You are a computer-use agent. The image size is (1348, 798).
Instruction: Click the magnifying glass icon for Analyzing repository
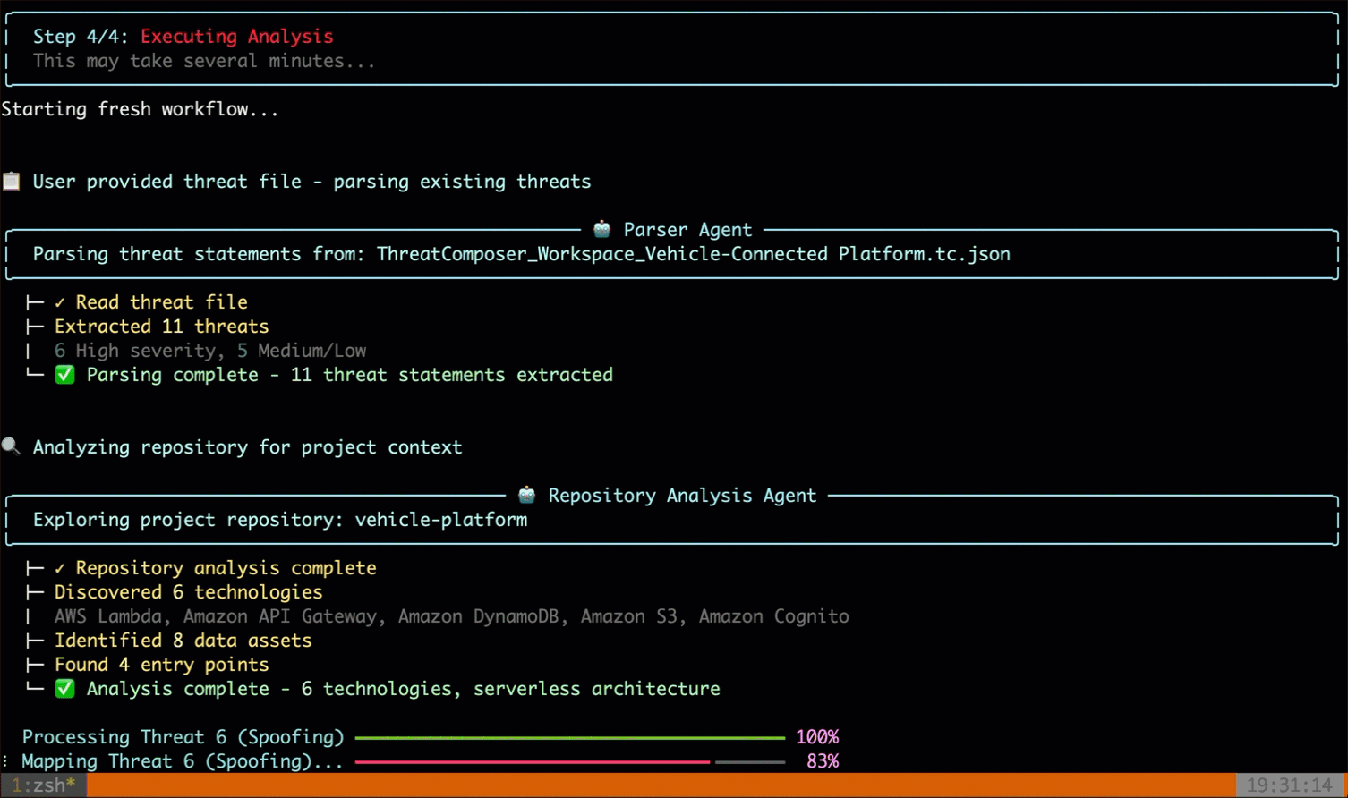pyautogui.click(x=11, y=446)
